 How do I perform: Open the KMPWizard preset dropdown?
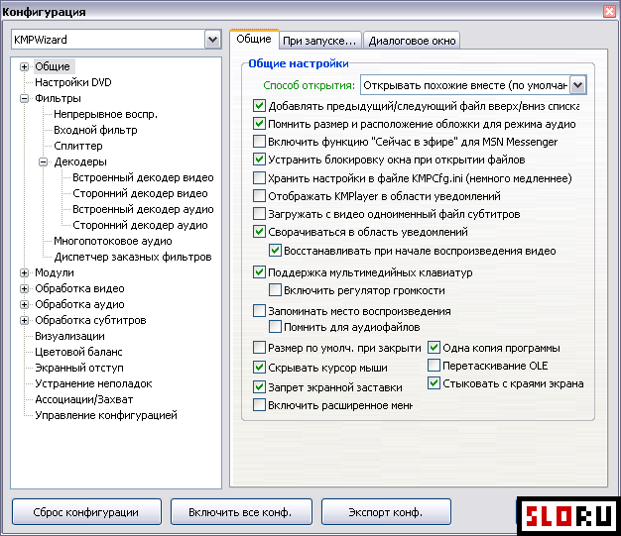[x=212, y=40]
